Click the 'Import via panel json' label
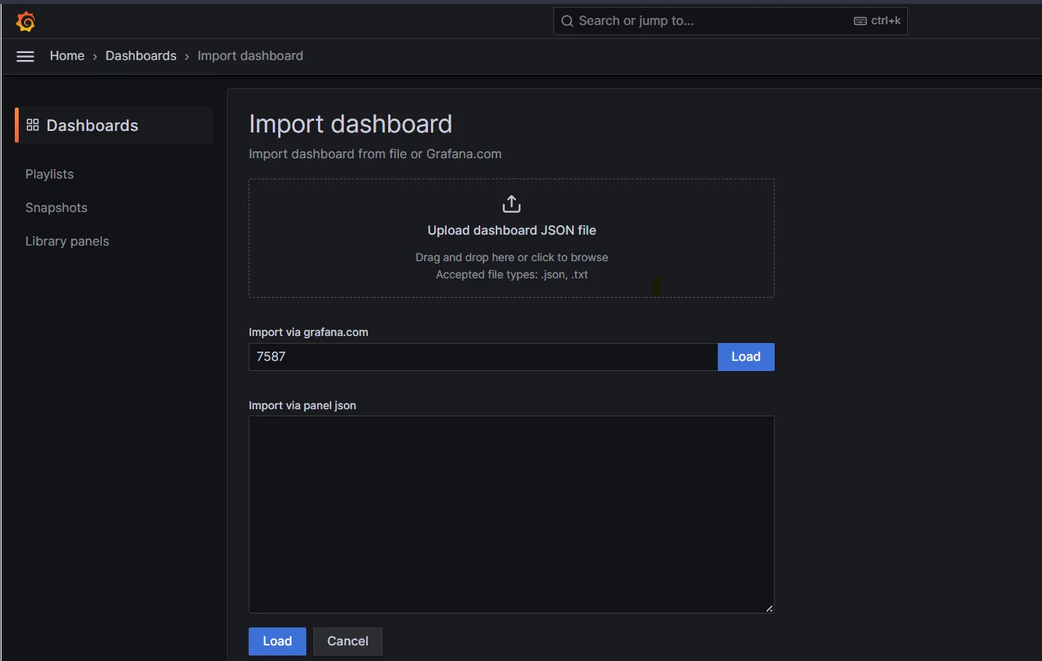This screenshot has width=1042, height=661. tap(302, 405)
